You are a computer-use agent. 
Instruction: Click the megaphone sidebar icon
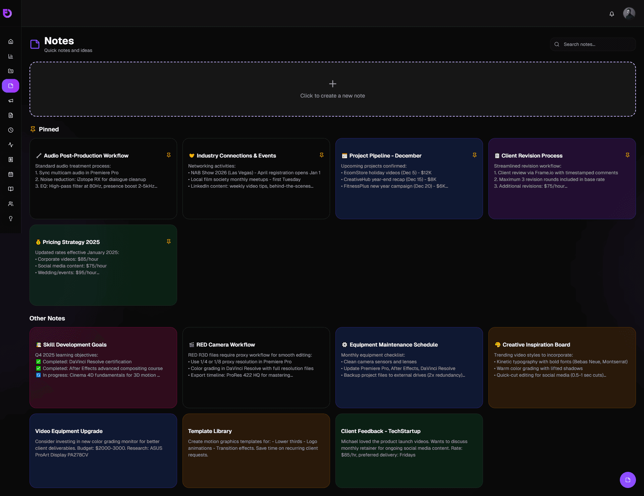pyautogui.click(x=11, y=101)
